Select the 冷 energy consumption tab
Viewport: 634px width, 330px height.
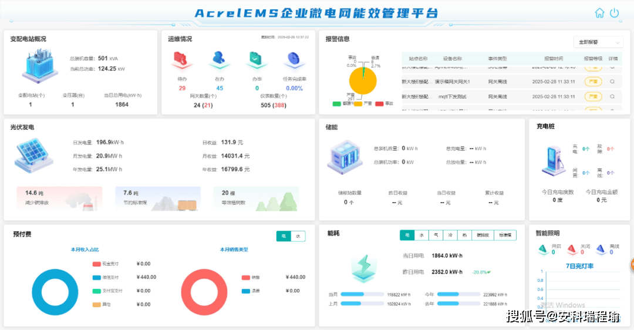pyautogui.click(x=450, y=235)
